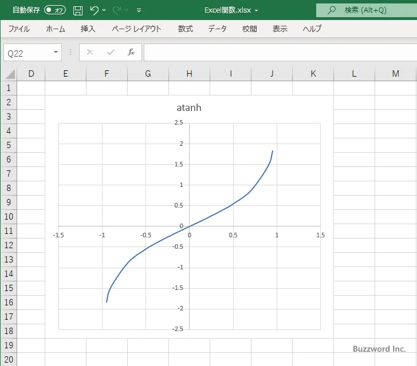Click vertical axis label 2.5
417x366 pixels.
tap(179, 122)
